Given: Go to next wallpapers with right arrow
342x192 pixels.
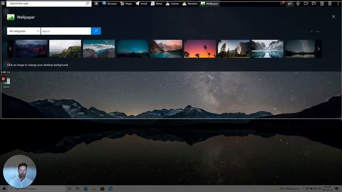Looking at the screenshot, I should tap(318, 49).
